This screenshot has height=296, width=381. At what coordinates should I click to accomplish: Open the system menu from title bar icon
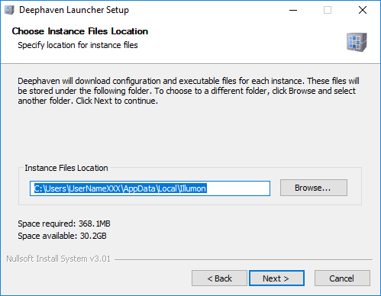[x=9, y=10]
